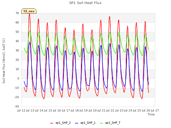Click the -10 y-axis tick value
Viewport: 171px width, 128px height.
click(x=17, y=88)
